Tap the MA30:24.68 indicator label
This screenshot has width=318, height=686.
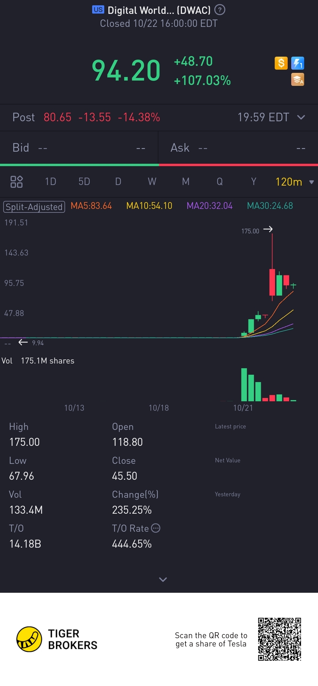coord(270,206)
